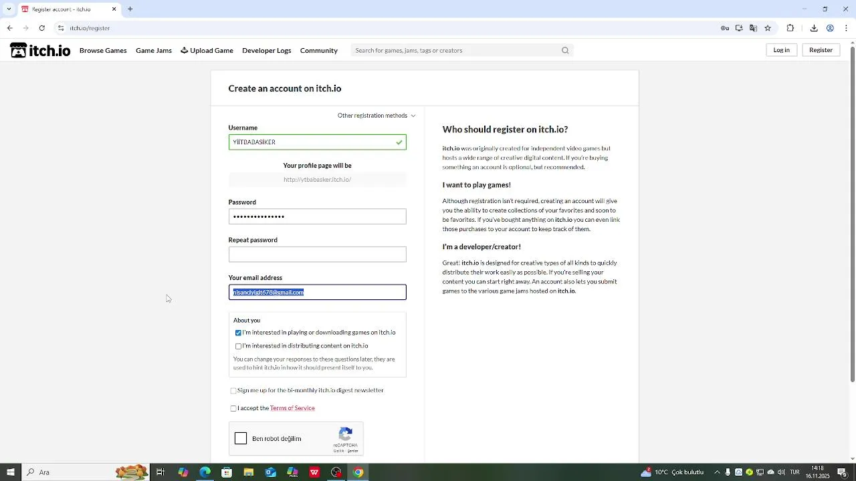Bookmark this page with the star icon
This screenshot has height=481, width=856.
768,28
